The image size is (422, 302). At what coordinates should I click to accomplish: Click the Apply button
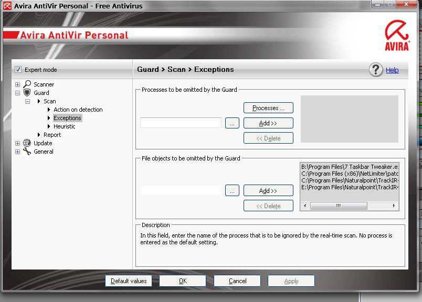pyautogui.click(x=291, y=281)
